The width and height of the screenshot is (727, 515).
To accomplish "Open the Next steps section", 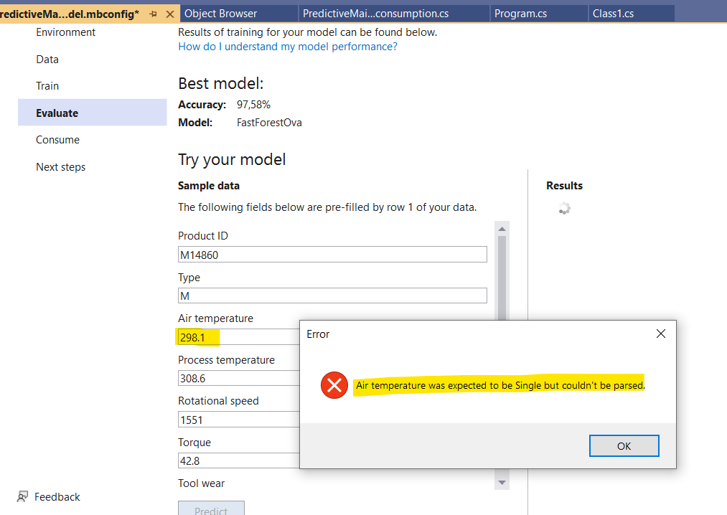I will pyautogui.click(x=60, y=166).
